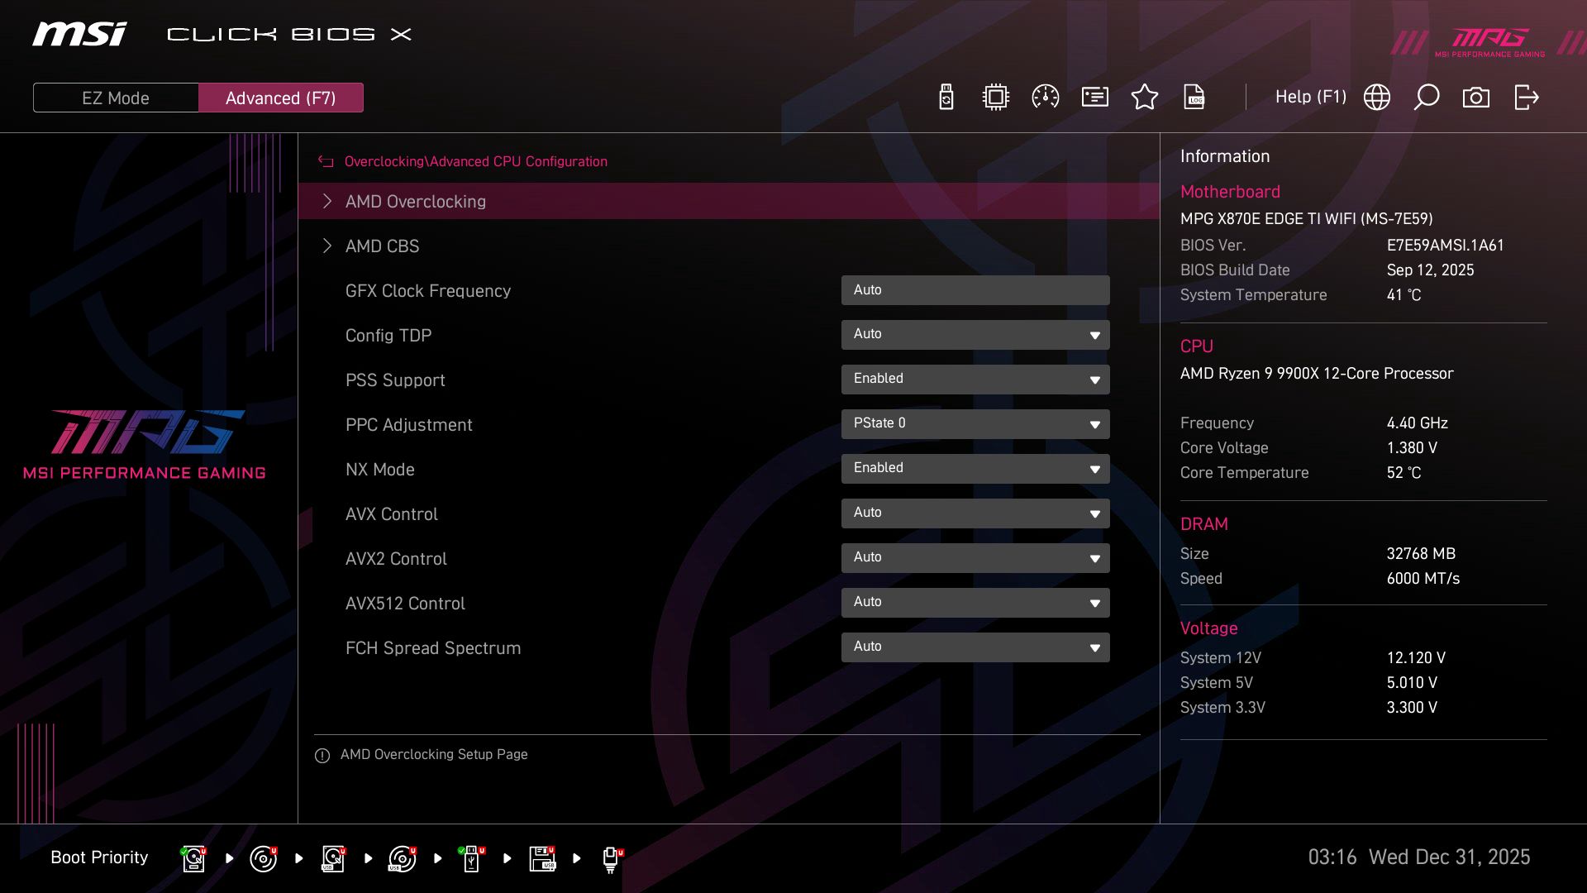Switch BIOS language via globe icon
Viewport: 1587px width, 893px height.
coord(1376,97)
